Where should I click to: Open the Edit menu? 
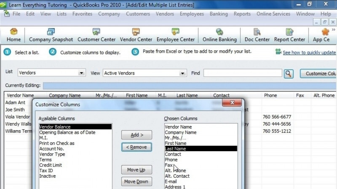point(30,14)
